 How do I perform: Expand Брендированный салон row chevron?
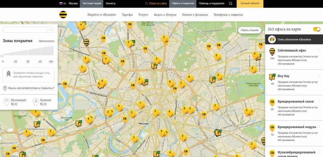point(319,101)
